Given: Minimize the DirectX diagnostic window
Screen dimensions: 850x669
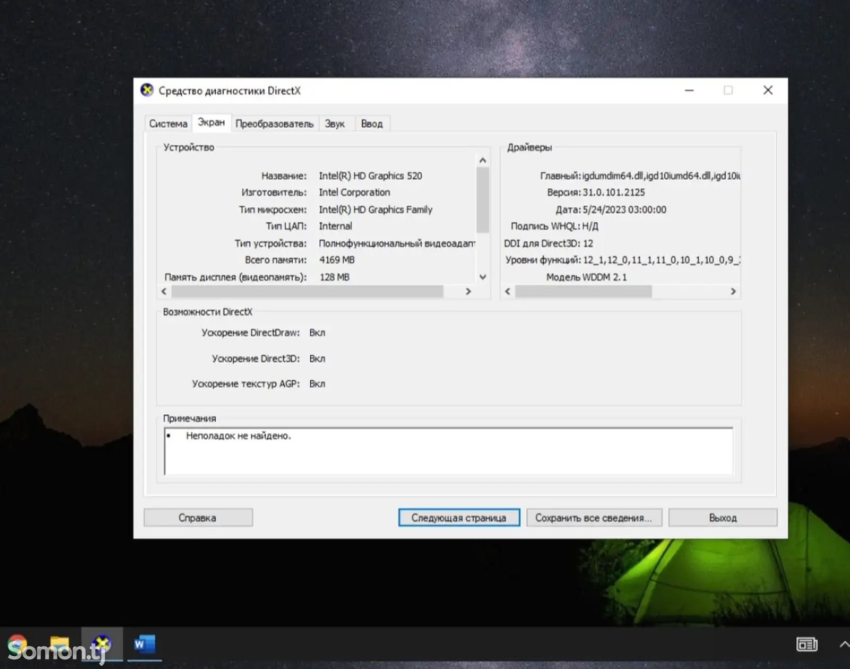Looking at the screenshot, I should coord(689,90).
